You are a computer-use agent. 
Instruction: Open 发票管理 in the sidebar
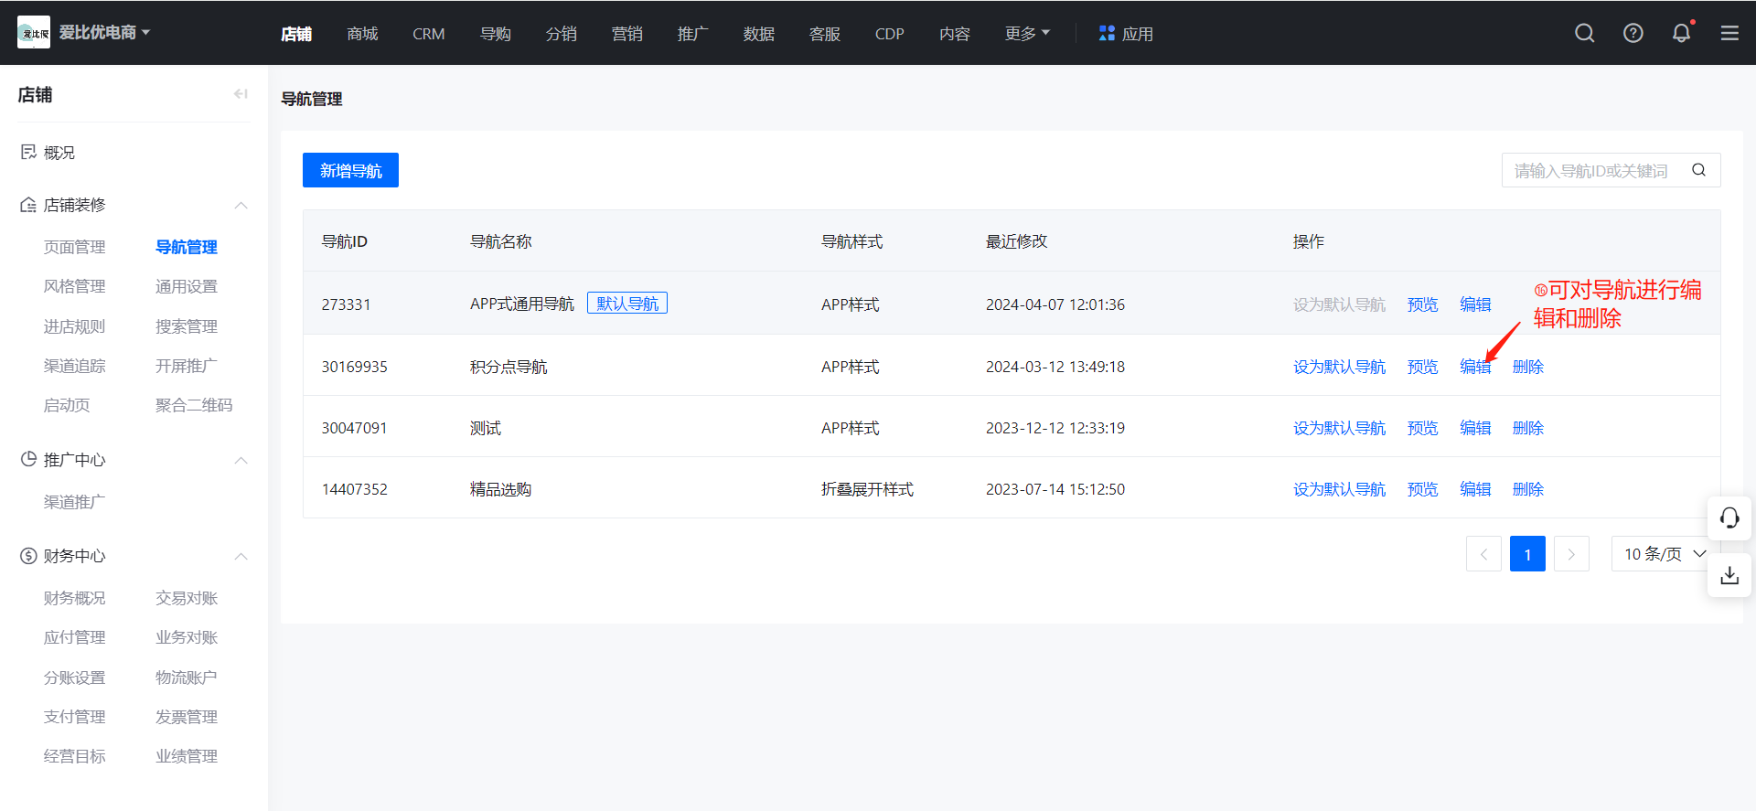pyautogui.click(x=187, y=717)
